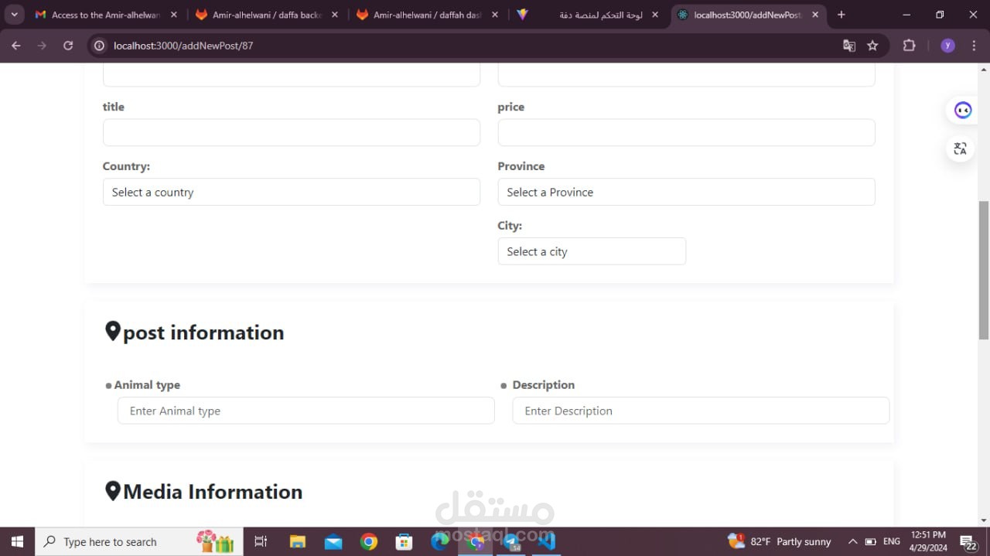This screenshot has height=556, width=990.
Task: Click the 'Description' label
Action: (544, 385)
